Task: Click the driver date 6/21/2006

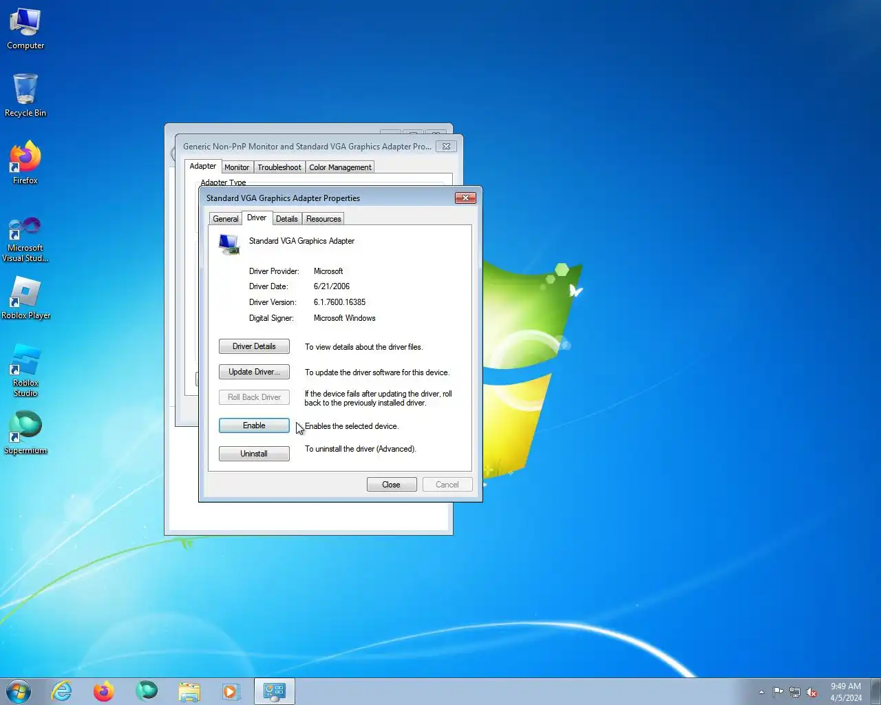Action: click(x=332, y=286)
